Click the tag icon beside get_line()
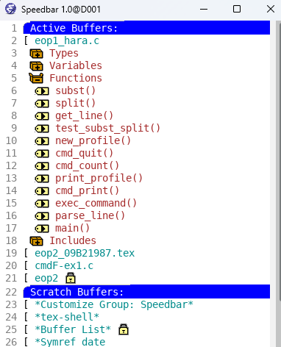The image size is (281, 347). pos(42,116)
